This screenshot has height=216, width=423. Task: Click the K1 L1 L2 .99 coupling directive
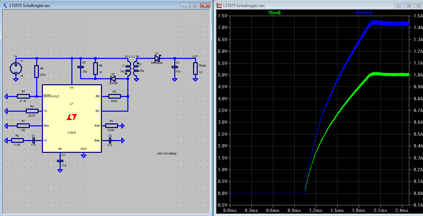[x=132, y=56]
